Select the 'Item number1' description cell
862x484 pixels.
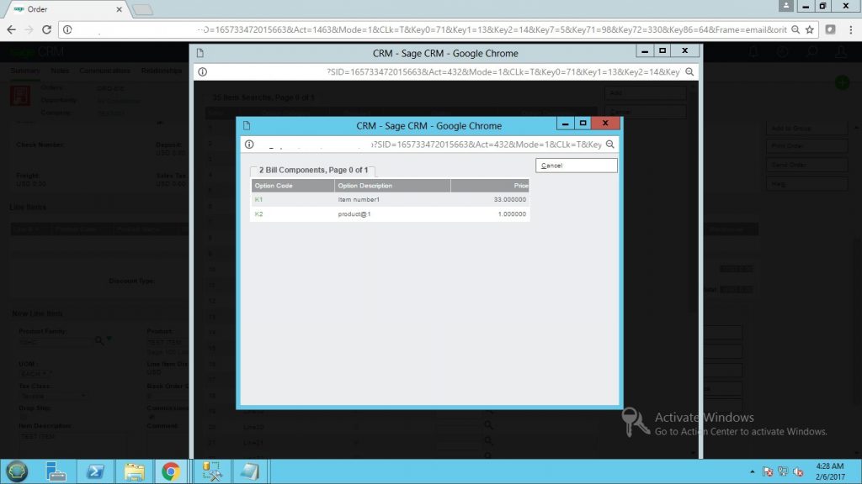click(359, 200)
